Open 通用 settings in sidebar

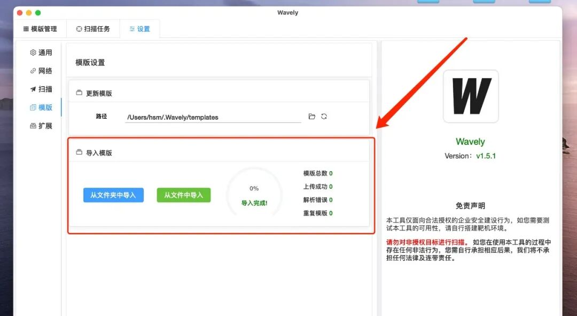coord(41,52)
